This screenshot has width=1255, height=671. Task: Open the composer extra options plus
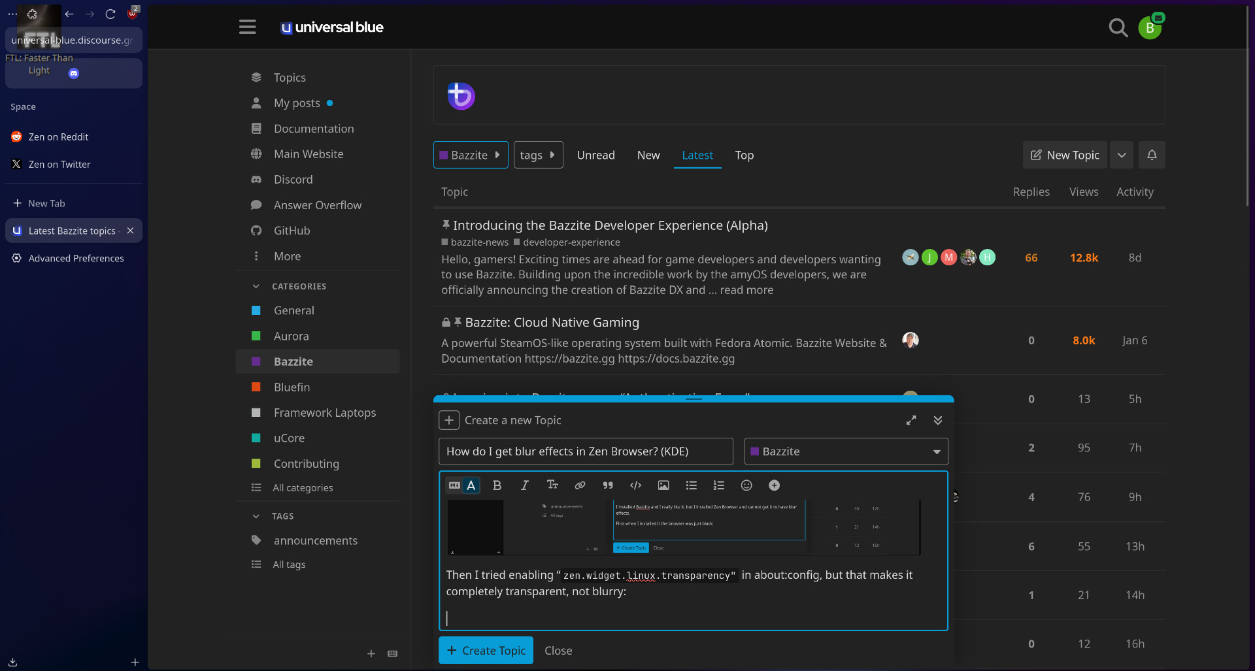pyautogui.click(x=775, y=485)
